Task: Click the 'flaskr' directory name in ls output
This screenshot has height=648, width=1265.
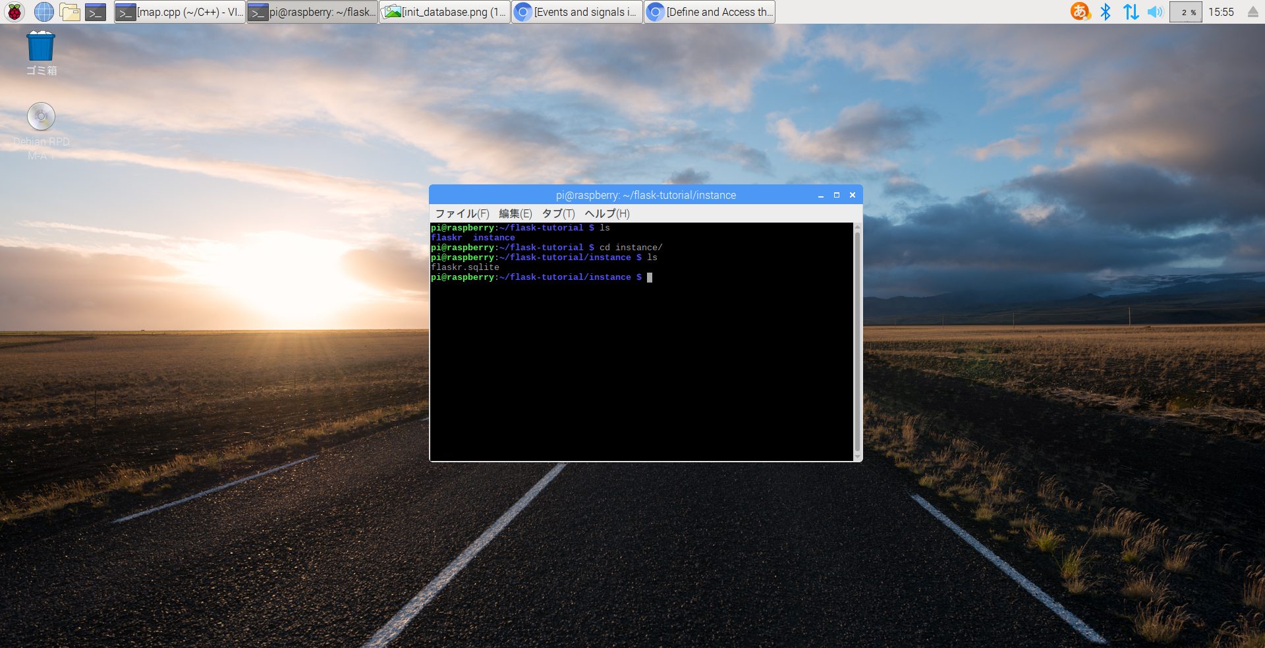Action: [x=447, y=238]
